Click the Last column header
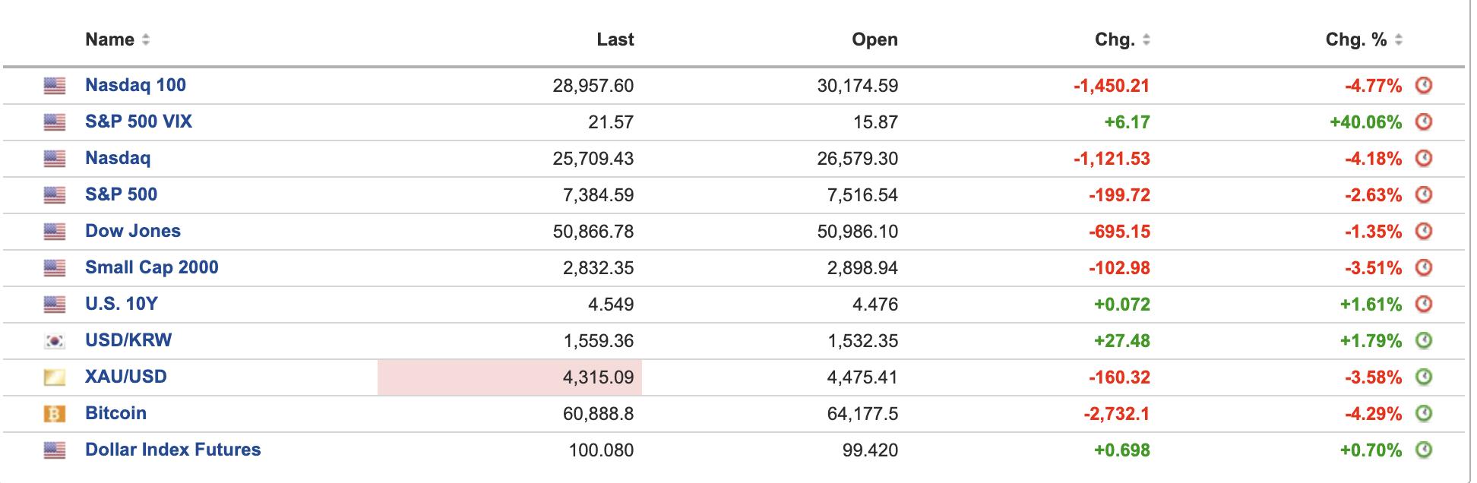 coord(615,39)
